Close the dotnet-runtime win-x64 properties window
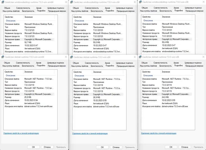The height and width of the screenshot is (150, 206). (135, 57)
